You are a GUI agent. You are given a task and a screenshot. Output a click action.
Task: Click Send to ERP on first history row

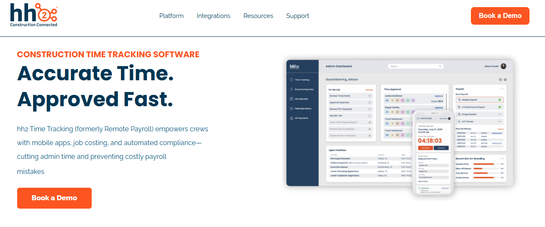pos(497,133)
